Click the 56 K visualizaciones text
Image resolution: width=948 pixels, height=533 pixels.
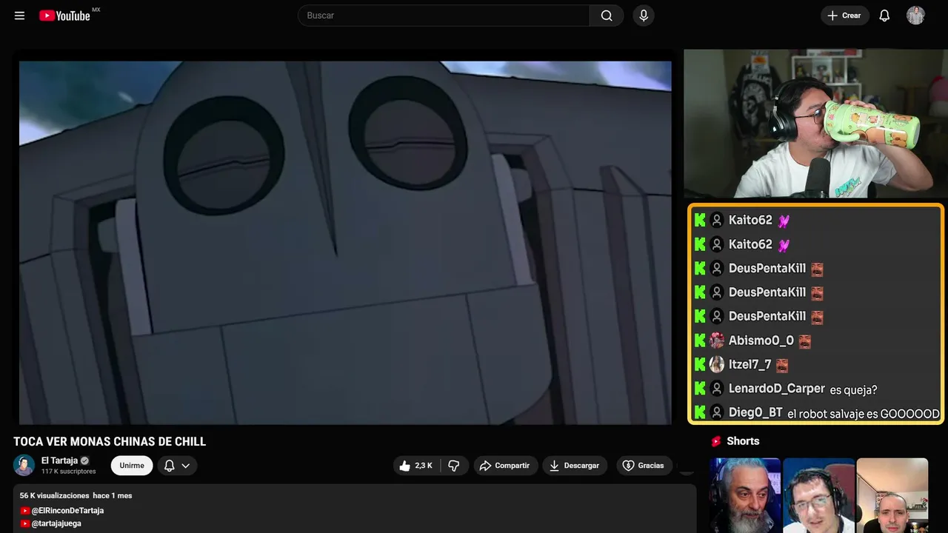pyautogui.click(x=54, y=495)
